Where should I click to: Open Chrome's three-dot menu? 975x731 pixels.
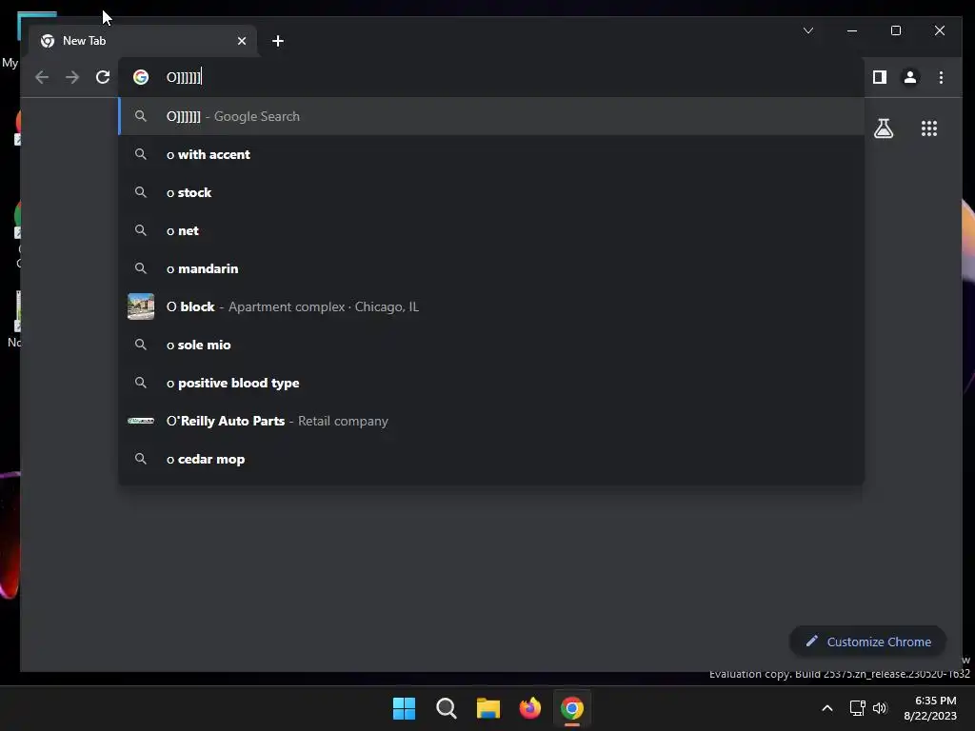(x=941, y=77)
